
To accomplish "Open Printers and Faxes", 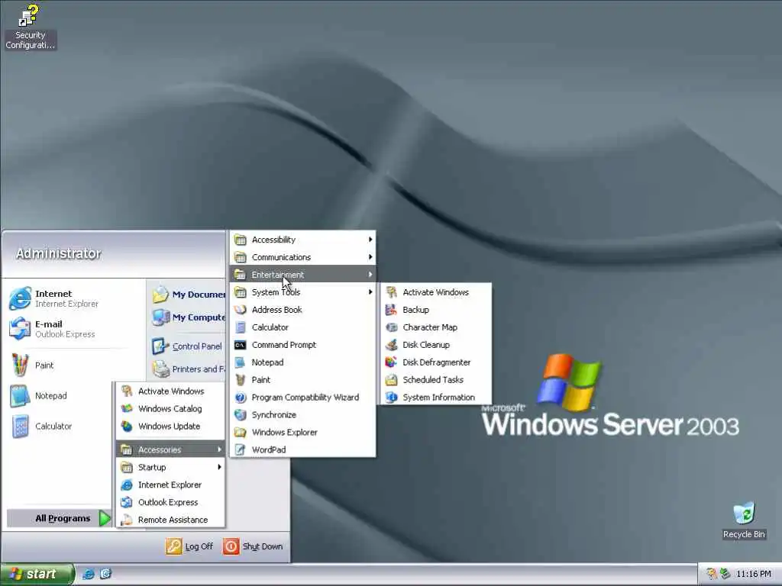I will (x=189, y=369).
